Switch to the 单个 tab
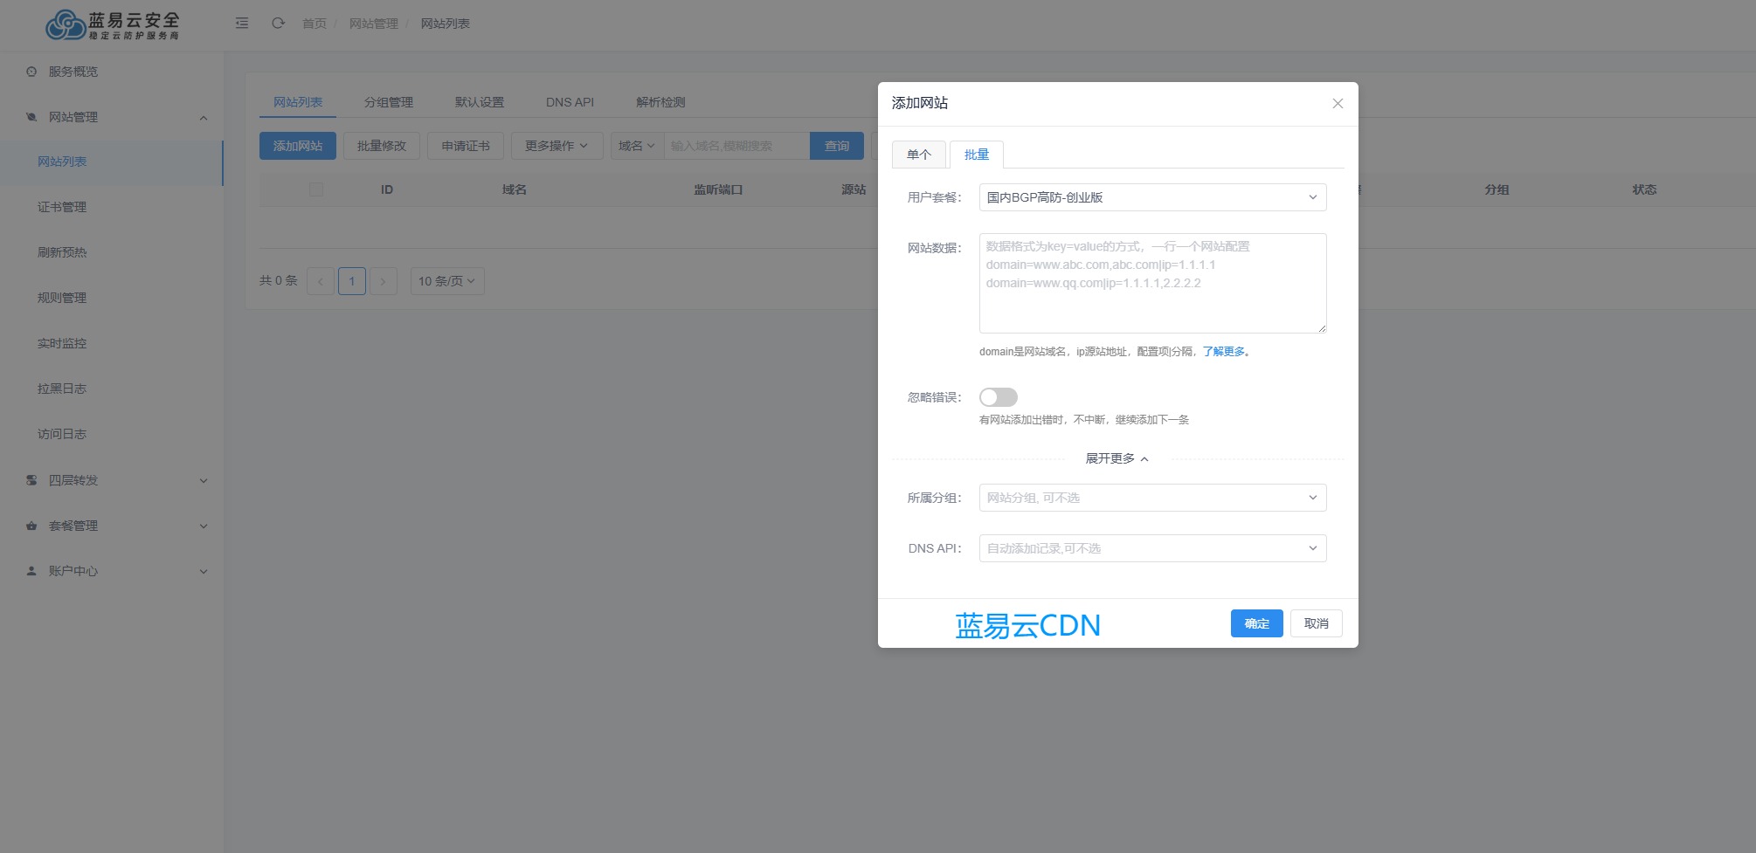This screenshot has width=1756, height=853. coord(918,155)
